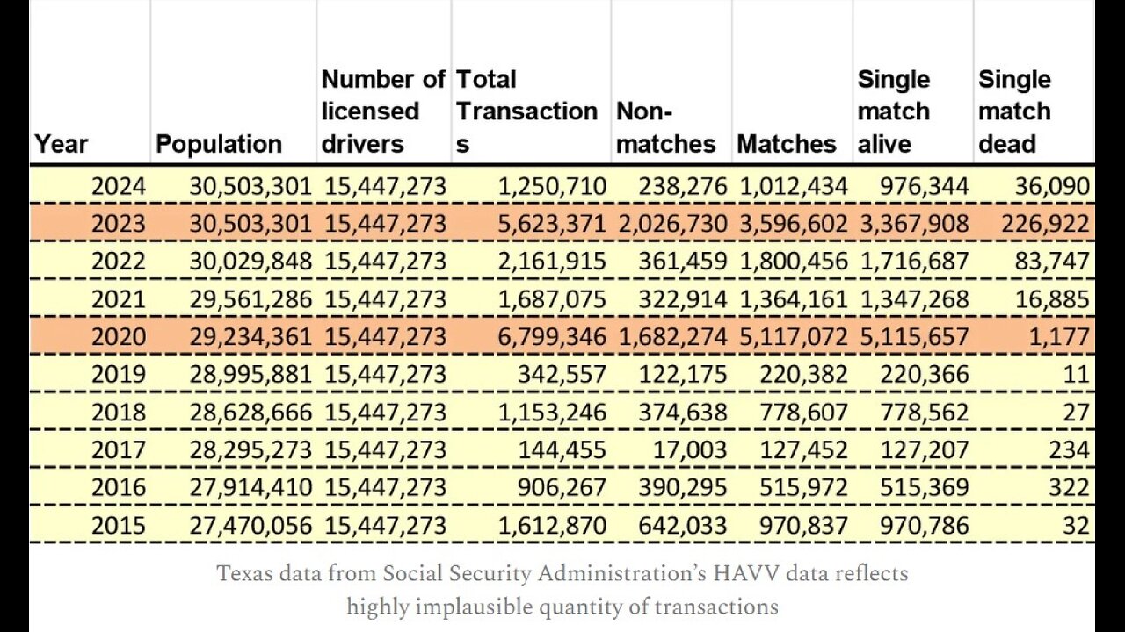This screenshot has width=1125, height=632.
Task: Click the 2024 year cell
Action: [x=119, y=186]
